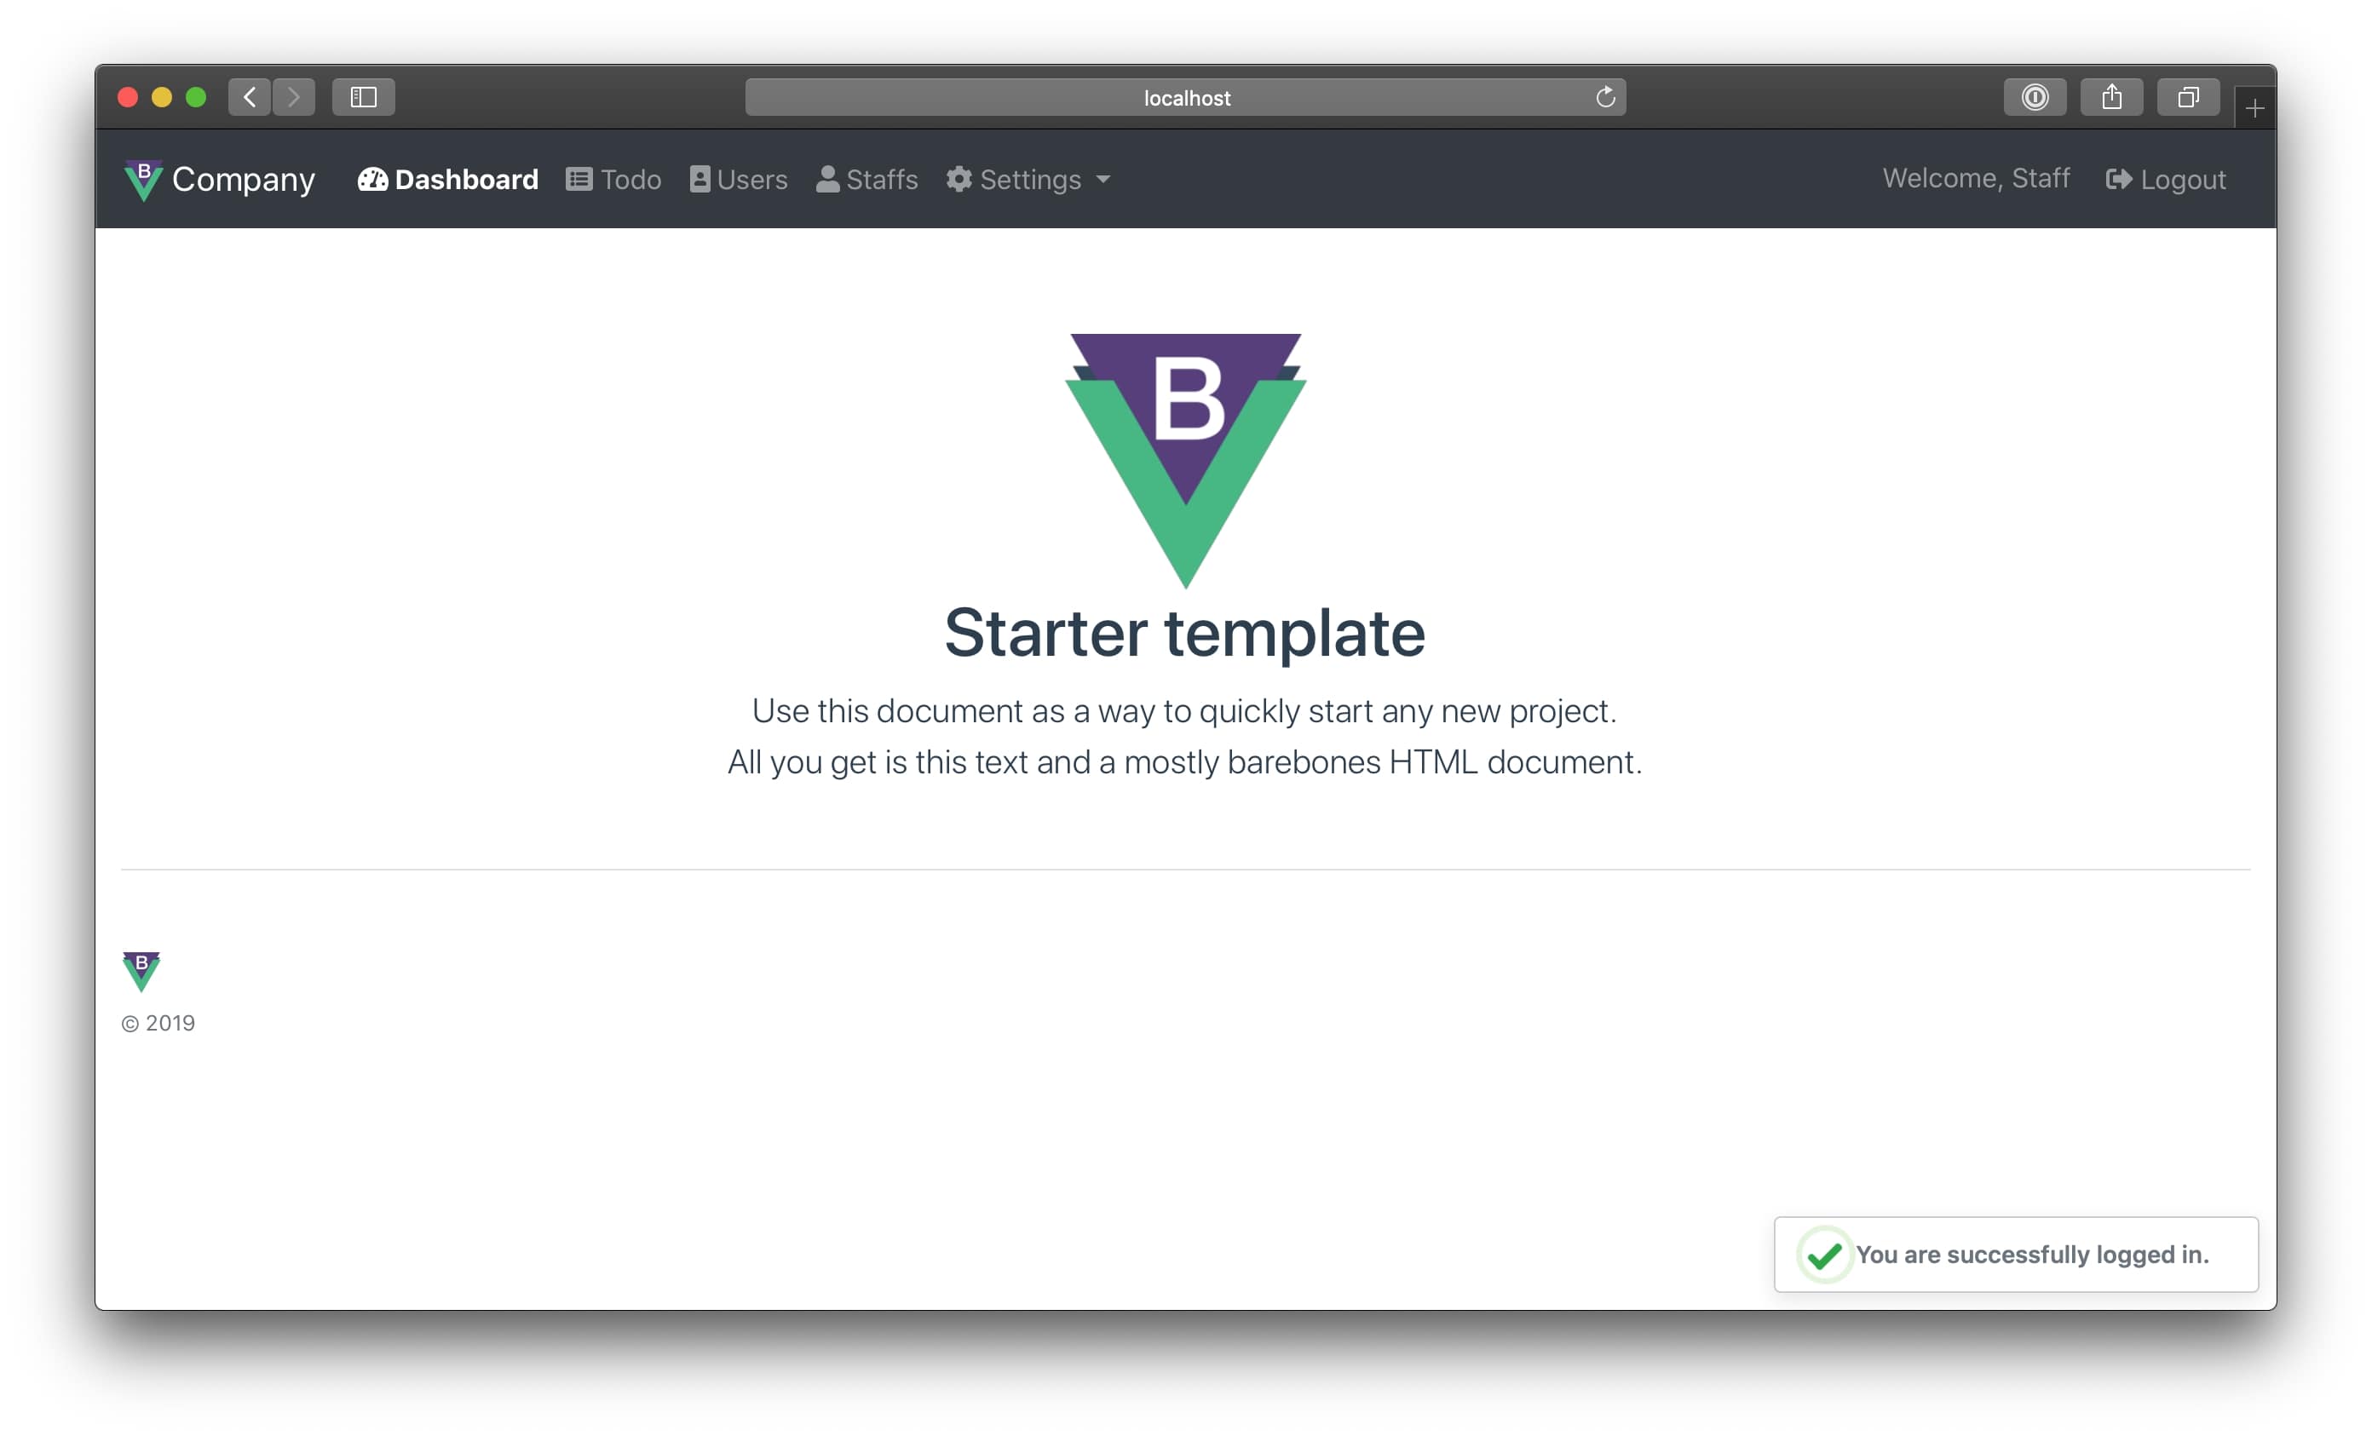Show all tabs overview

2188,97
